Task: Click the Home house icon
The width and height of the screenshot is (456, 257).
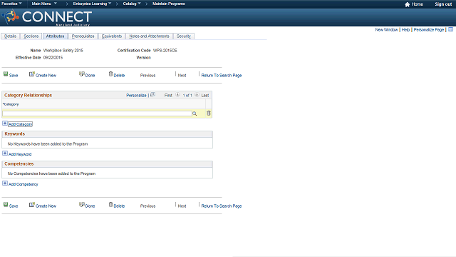Action: [407, 4]
